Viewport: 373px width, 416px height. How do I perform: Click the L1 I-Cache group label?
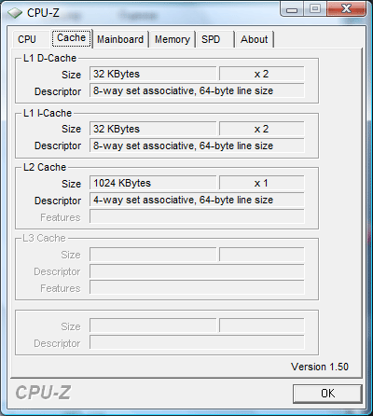point(48,113)
